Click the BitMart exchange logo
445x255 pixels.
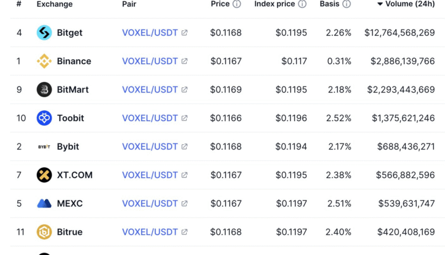point(44,90)
